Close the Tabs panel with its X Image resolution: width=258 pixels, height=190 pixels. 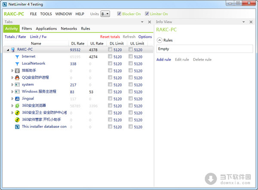pyautogui.click(x=149, y=22)
